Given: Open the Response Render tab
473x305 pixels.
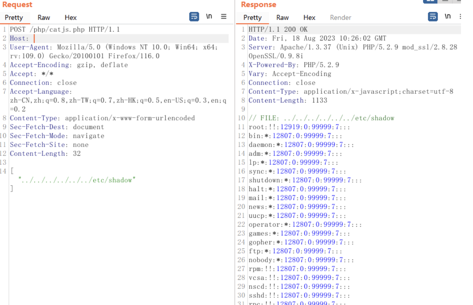Looking at the screenshot, I should point(341,18).
